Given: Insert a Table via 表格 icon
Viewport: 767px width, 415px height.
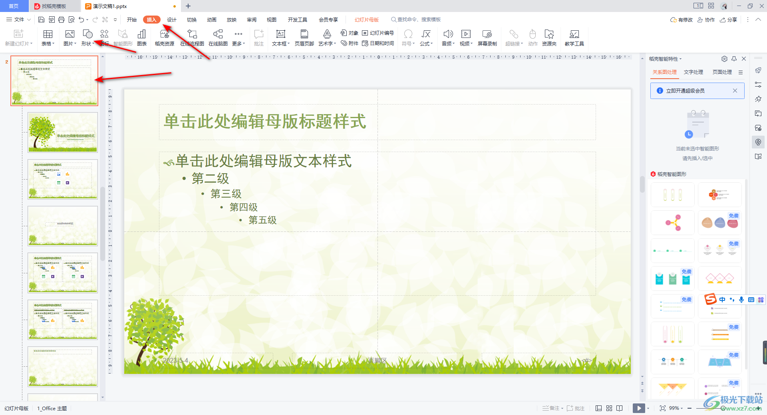Looking at the screenshot, I should point(48,38).
